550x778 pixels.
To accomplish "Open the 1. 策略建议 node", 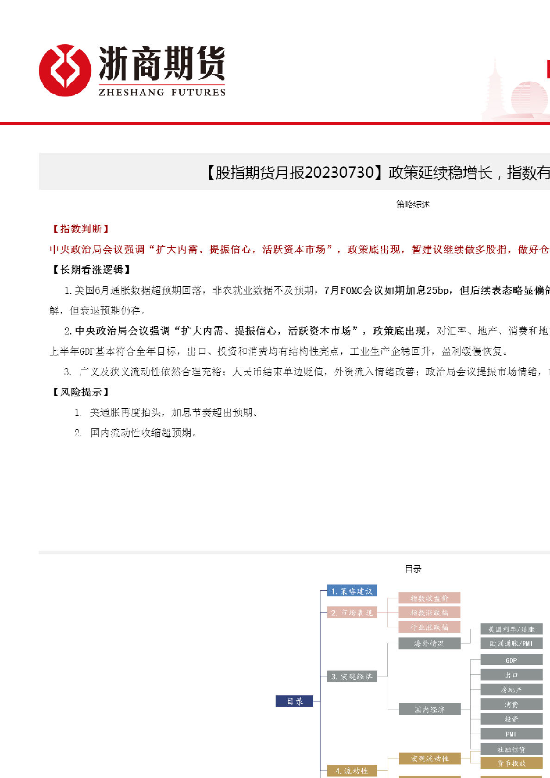I will point(352,591).
